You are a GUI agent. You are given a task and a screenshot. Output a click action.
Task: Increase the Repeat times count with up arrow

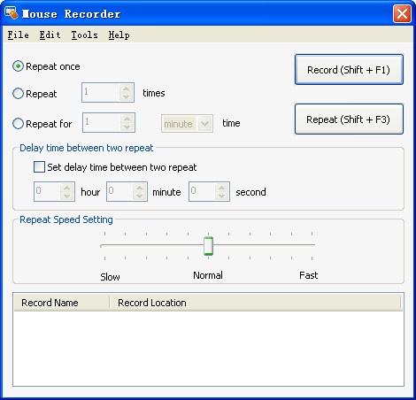coord(127,88)
